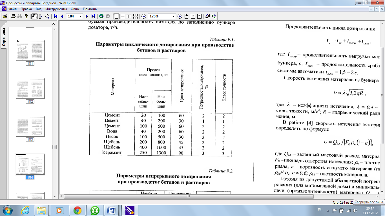Click the rotate left icon

(207, 16)
